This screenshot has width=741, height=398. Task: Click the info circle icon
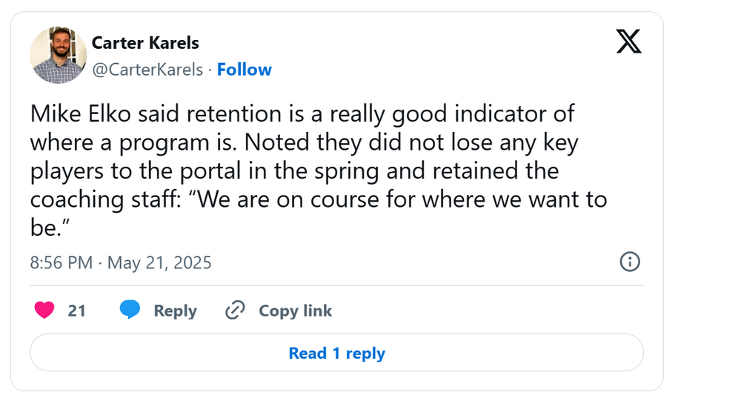[629, 262]
